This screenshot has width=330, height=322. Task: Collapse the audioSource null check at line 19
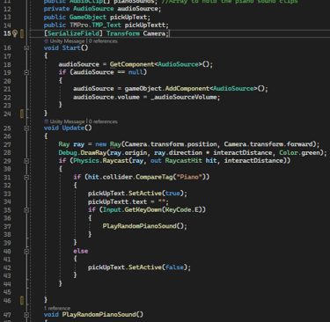click(x=26, y=72)
